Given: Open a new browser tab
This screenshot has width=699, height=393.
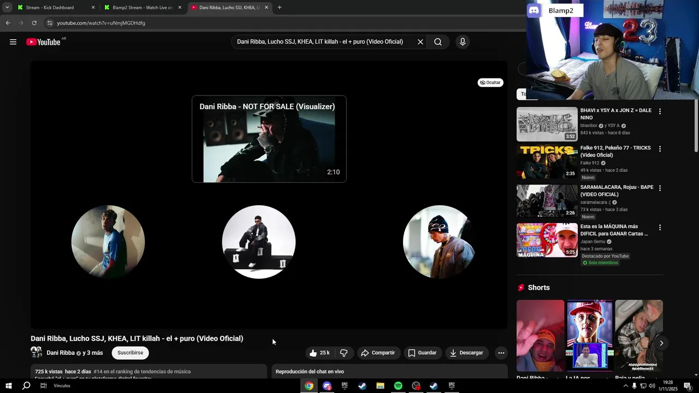Looking at the screenshot, I should (280, 8).
